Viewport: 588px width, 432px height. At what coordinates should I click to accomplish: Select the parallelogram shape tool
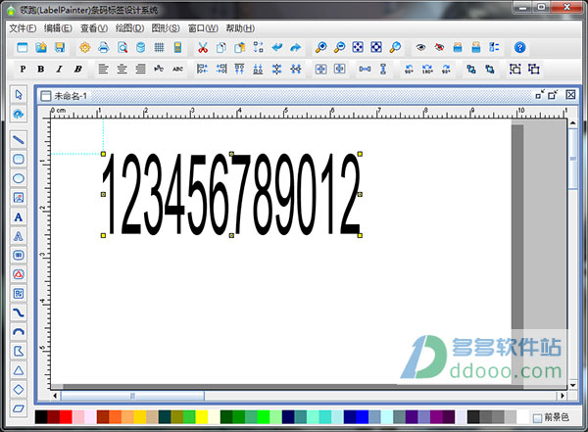point(19,408)
